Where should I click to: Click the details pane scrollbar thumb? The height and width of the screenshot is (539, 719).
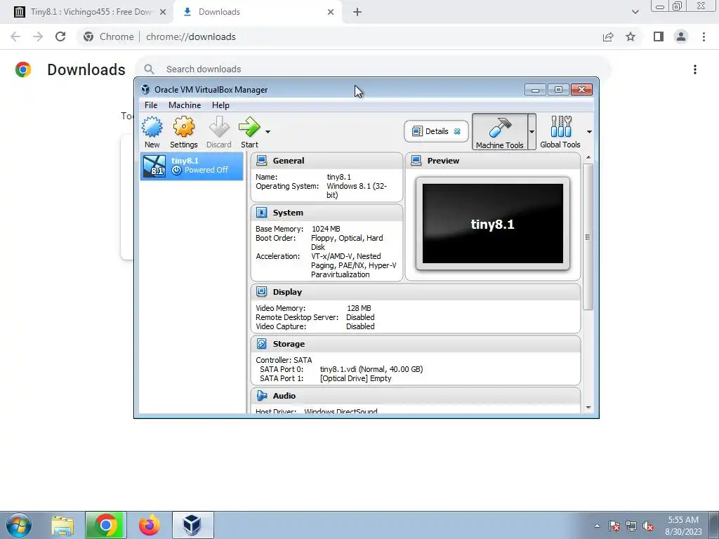click(588, 237)
